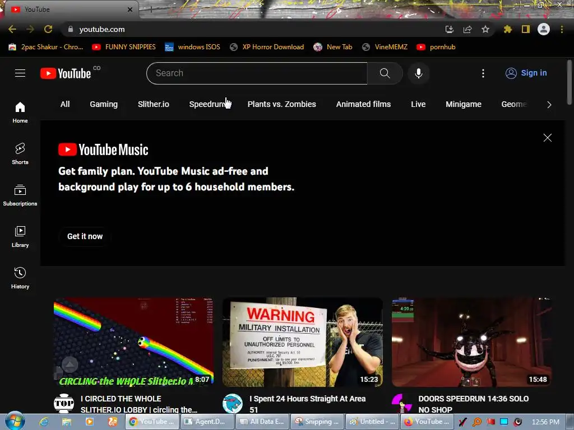Click Get it now button
Viewport: 574px width, 430px height.
point(85,236)
